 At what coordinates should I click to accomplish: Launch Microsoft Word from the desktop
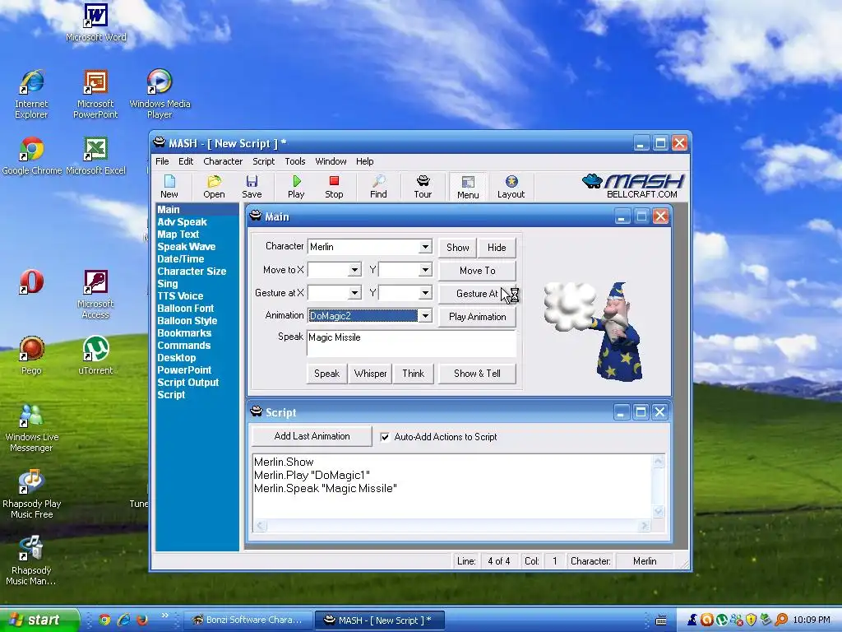coord(96,23)
